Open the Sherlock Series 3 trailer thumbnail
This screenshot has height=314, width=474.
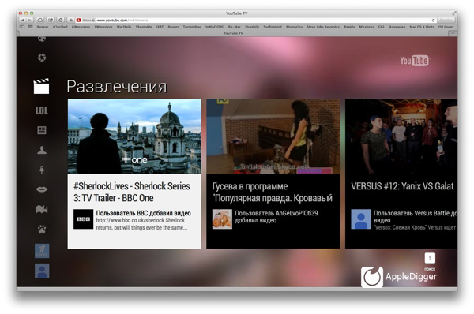point(134,136)
